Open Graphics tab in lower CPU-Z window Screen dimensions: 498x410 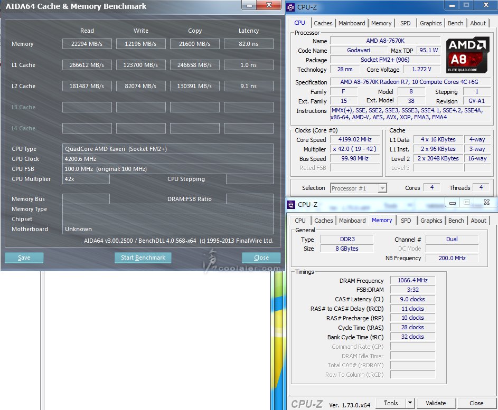tap(431, 221)
